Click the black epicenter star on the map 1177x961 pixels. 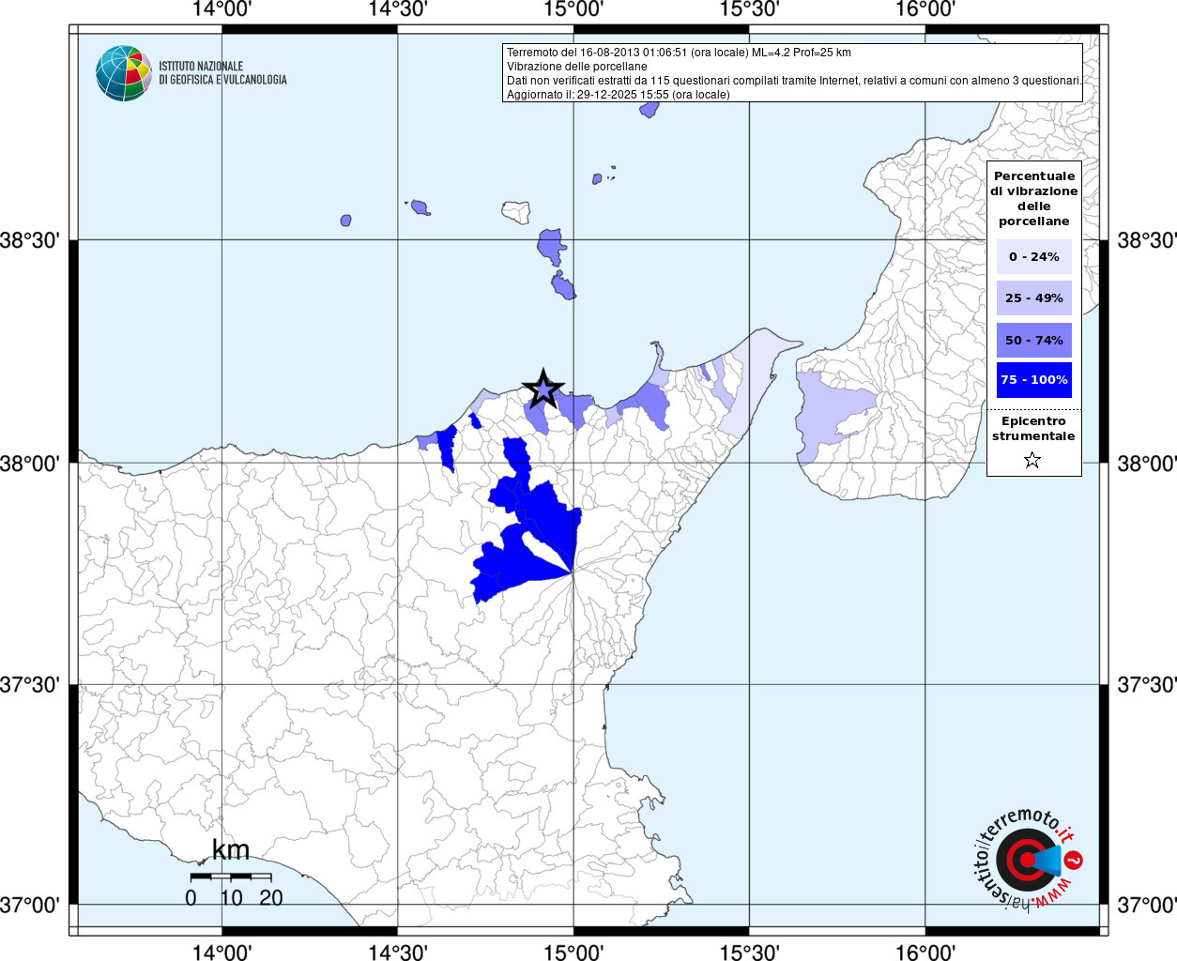coord(543,389)
